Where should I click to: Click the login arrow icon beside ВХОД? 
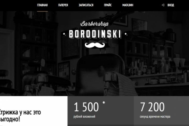(163, 5)
